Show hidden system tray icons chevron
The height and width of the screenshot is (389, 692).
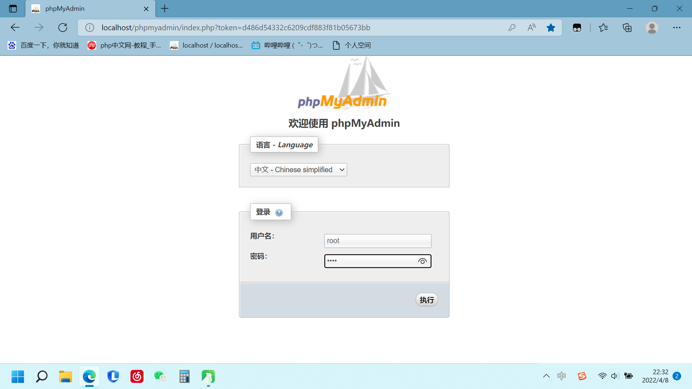[x=546, y=376]
